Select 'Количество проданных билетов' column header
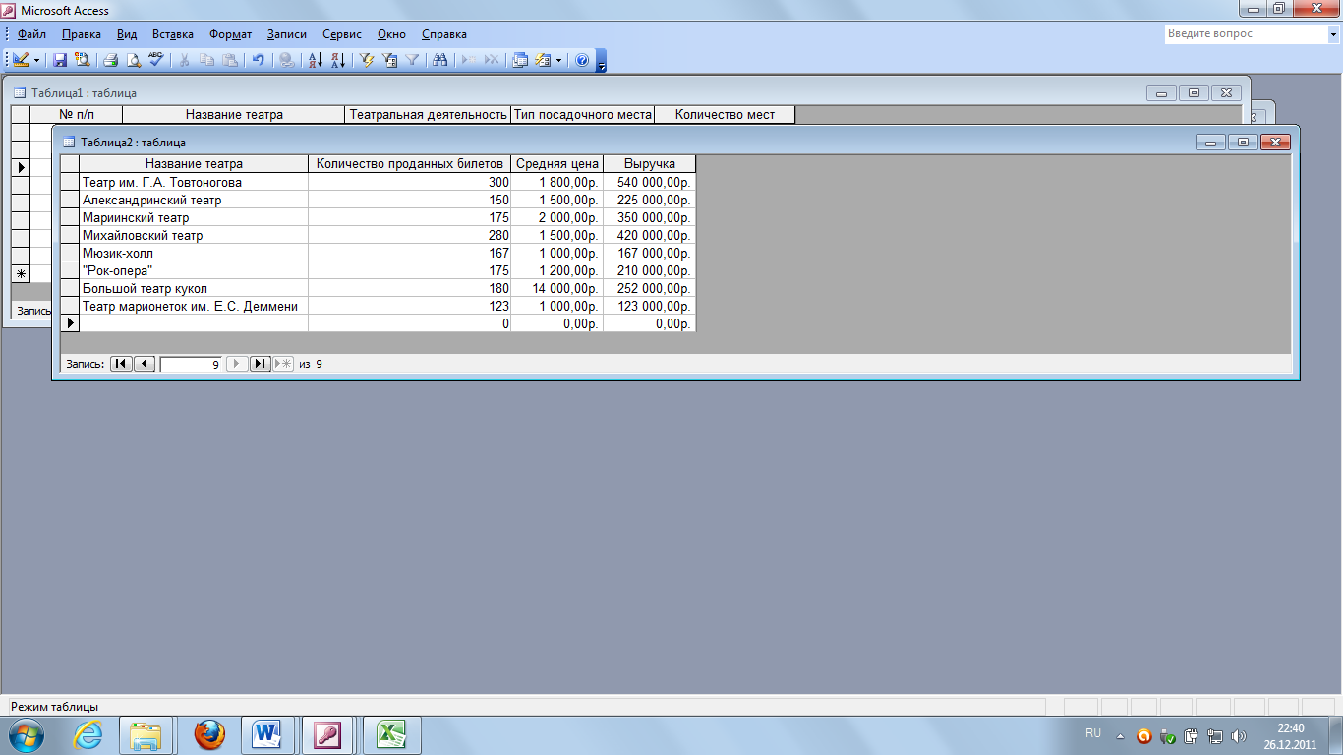 tap(410, 164)
